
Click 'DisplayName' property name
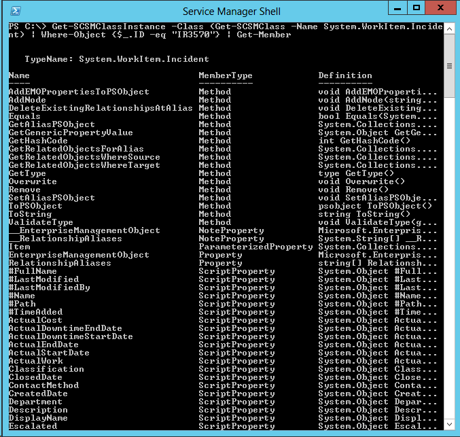point(38,418)
